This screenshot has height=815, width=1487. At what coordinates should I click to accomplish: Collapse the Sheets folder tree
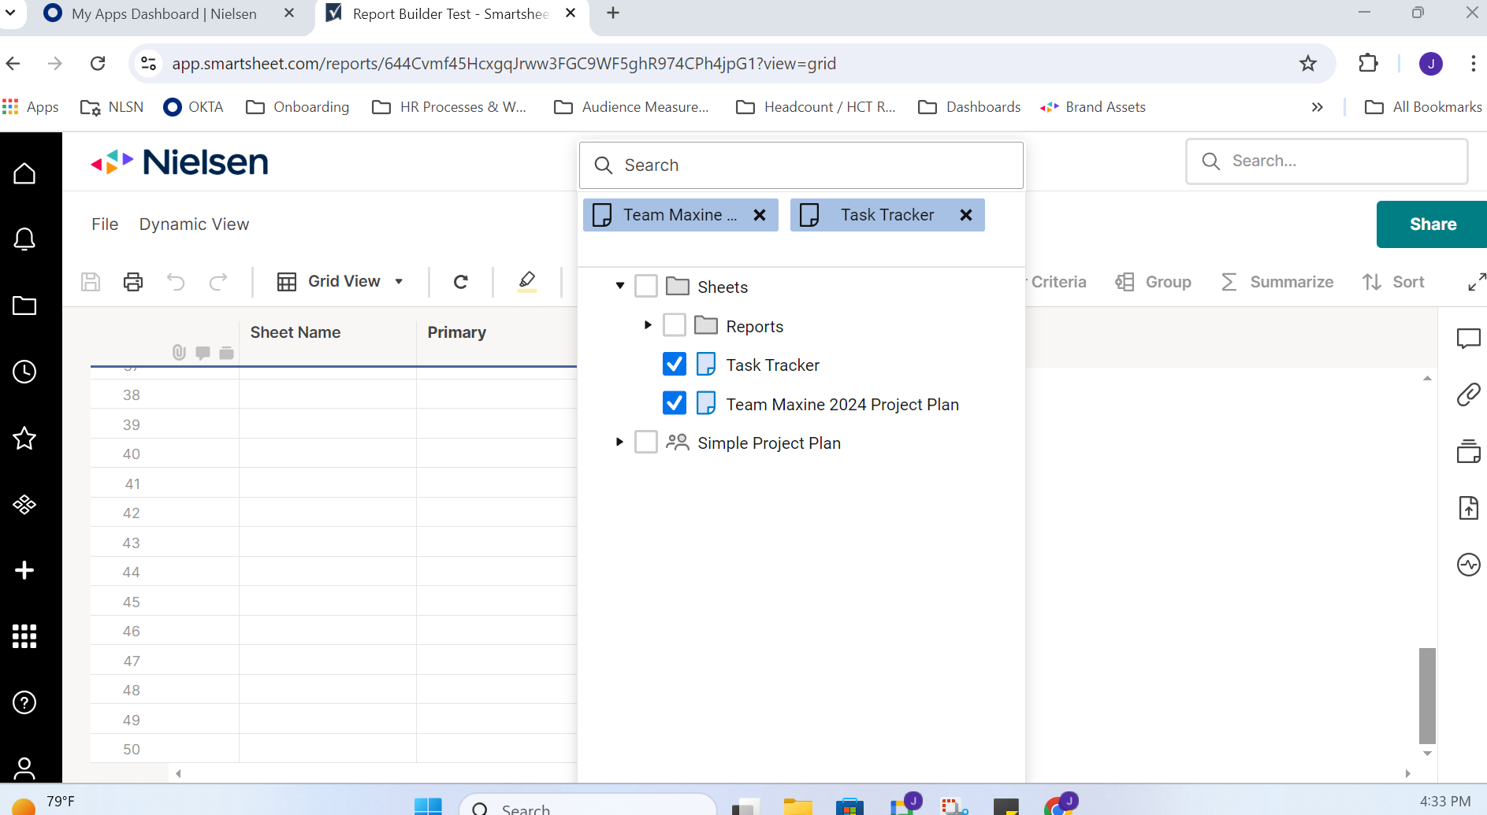click(x=620, y=285)
